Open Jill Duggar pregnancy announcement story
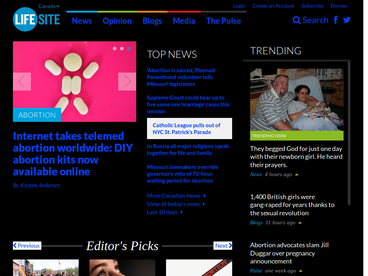The image size is (368, 276). (289, 253)
